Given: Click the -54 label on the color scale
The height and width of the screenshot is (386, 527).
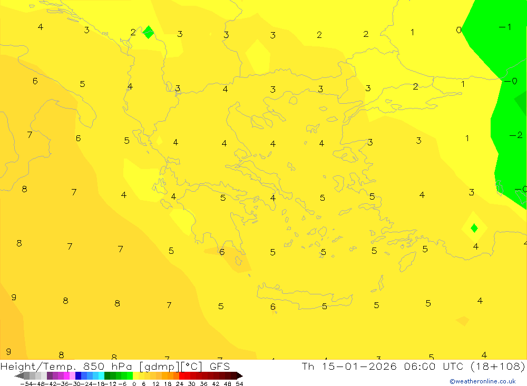Looking at the screenshot, I should pyautogui.click(x=26, y=384).
